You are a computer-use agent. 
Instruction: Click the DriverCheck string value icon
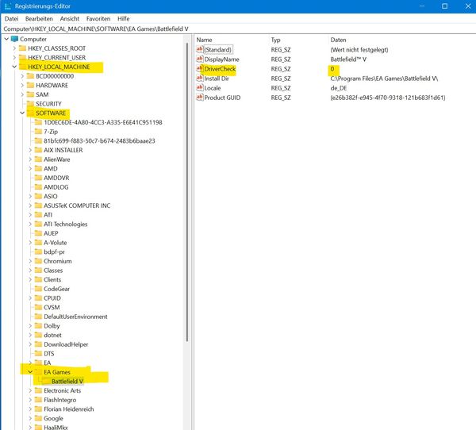click(x=200, y=69)
